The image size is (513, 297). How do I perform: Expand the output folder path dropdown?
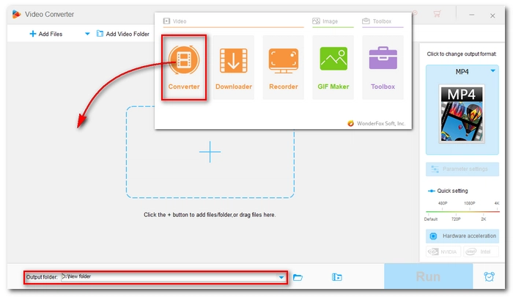point(281,277)
